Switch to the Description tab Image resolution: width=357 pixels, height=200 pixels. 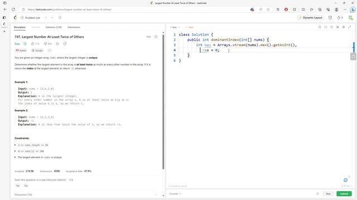pos(20,27)
